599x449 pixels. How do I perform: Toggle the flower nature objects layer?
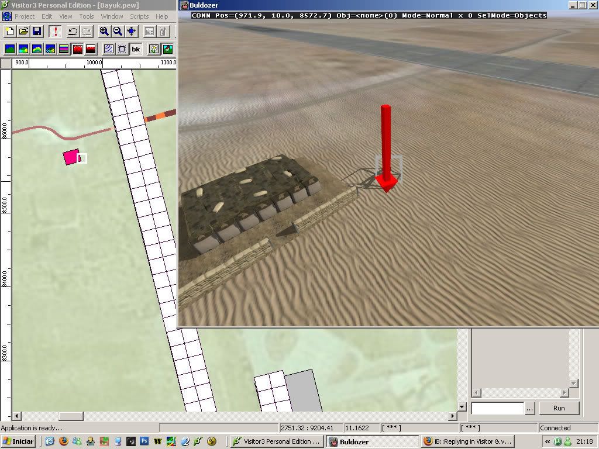(x=154, y=49)
